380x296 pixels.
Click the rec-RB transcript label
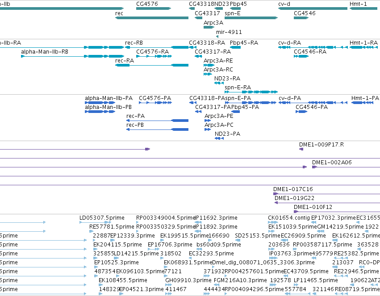[134, 43]
